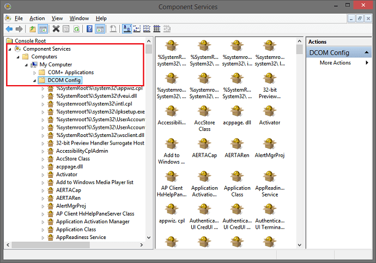The image size is (376, 263).
Task: Click the forward arrow toolbar icon
Action: pos(19,29)
